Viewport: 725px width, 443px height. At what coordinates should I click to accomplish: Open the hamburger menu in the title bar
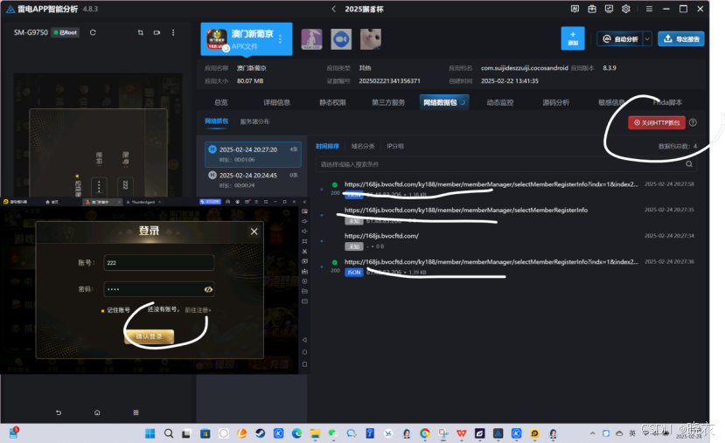[x=649, y=9]
